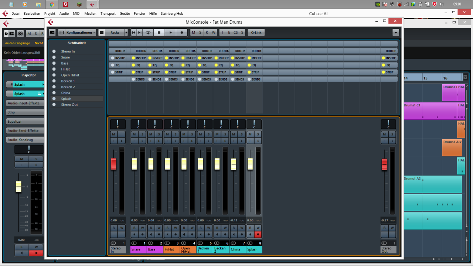Select the Snare channel name label

(139, 249)
